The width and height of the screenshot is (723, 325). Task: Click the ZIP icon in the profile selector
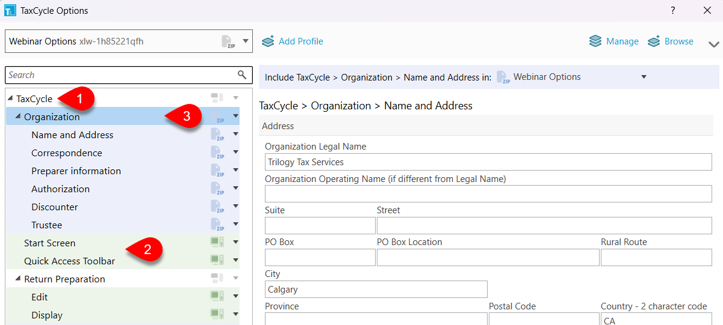pos(228,41)
